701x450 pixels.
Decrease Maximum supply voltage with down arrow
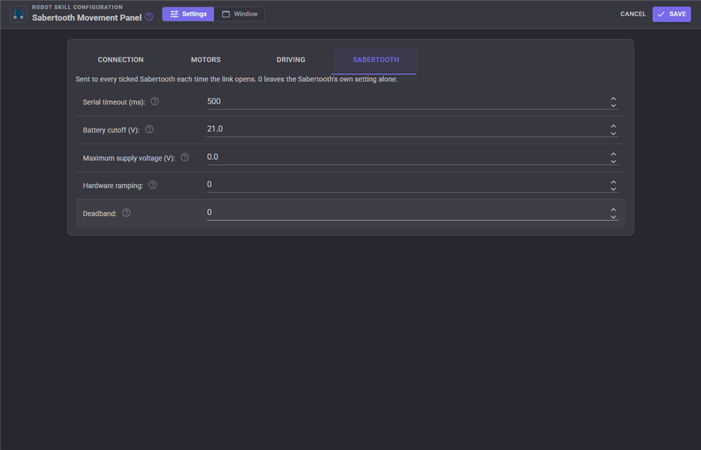tap(613, 161)
